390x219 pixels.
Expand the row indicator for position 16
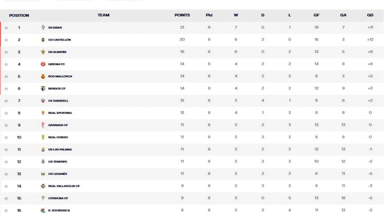(x=6, y=210)
